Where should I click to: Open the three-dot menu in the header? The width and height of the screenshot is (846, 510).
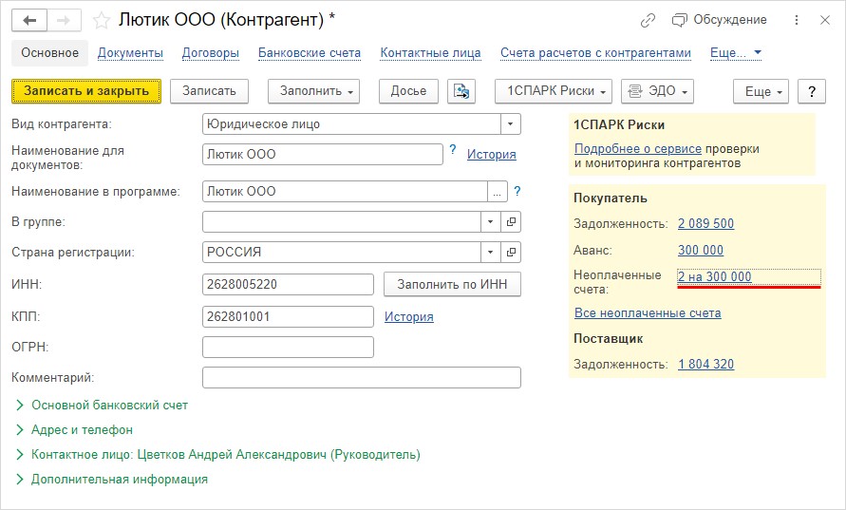pyautogui.click(x=797, y=20)
